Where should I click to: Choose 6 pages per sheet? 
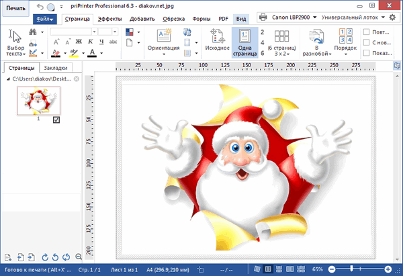click(262, 53)
